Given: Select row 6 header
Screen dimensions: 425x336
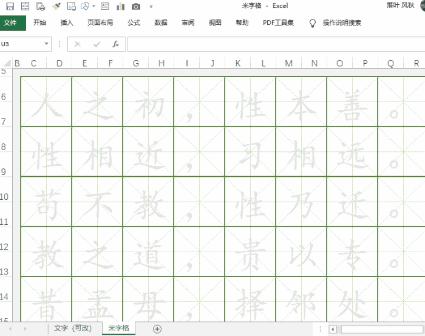Looking at the screenshot, I should [6, 89].
